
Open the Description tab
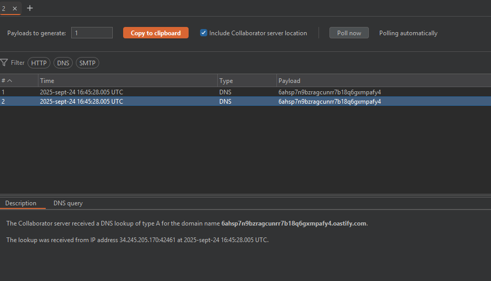(21, 203)
